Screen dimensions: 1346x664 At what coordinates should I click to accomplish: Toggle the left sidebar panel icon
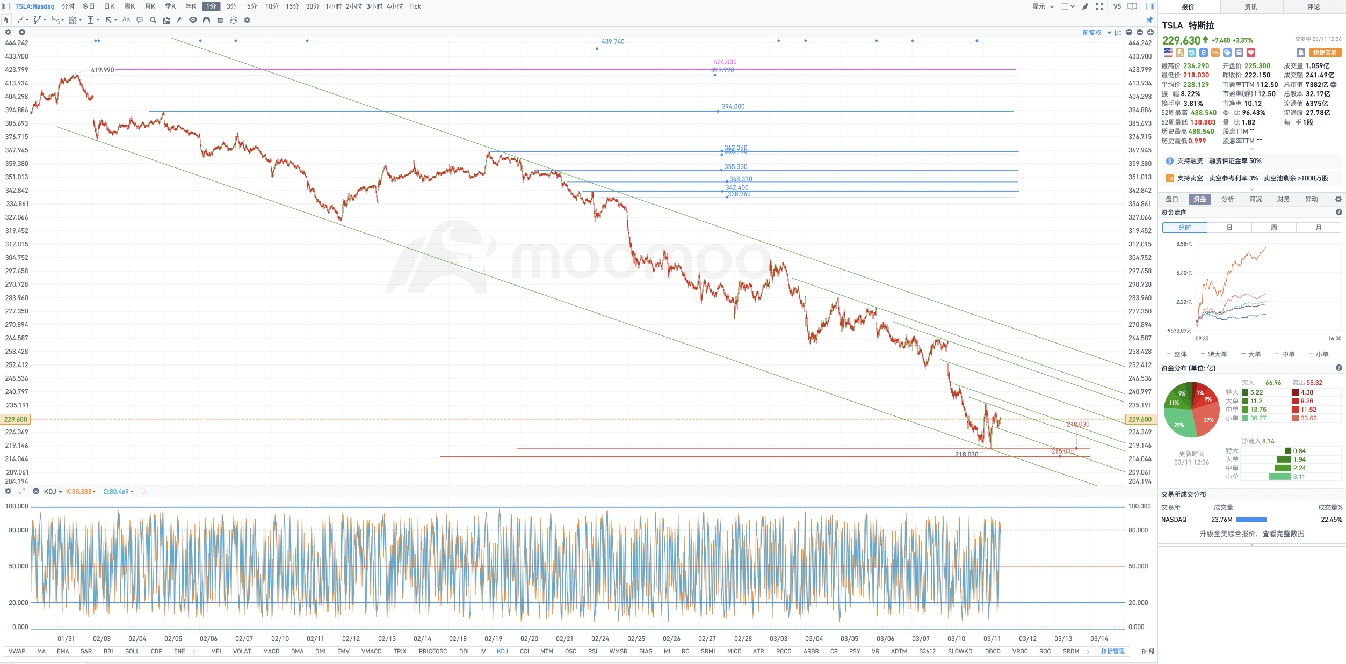[x=6, y=6]
